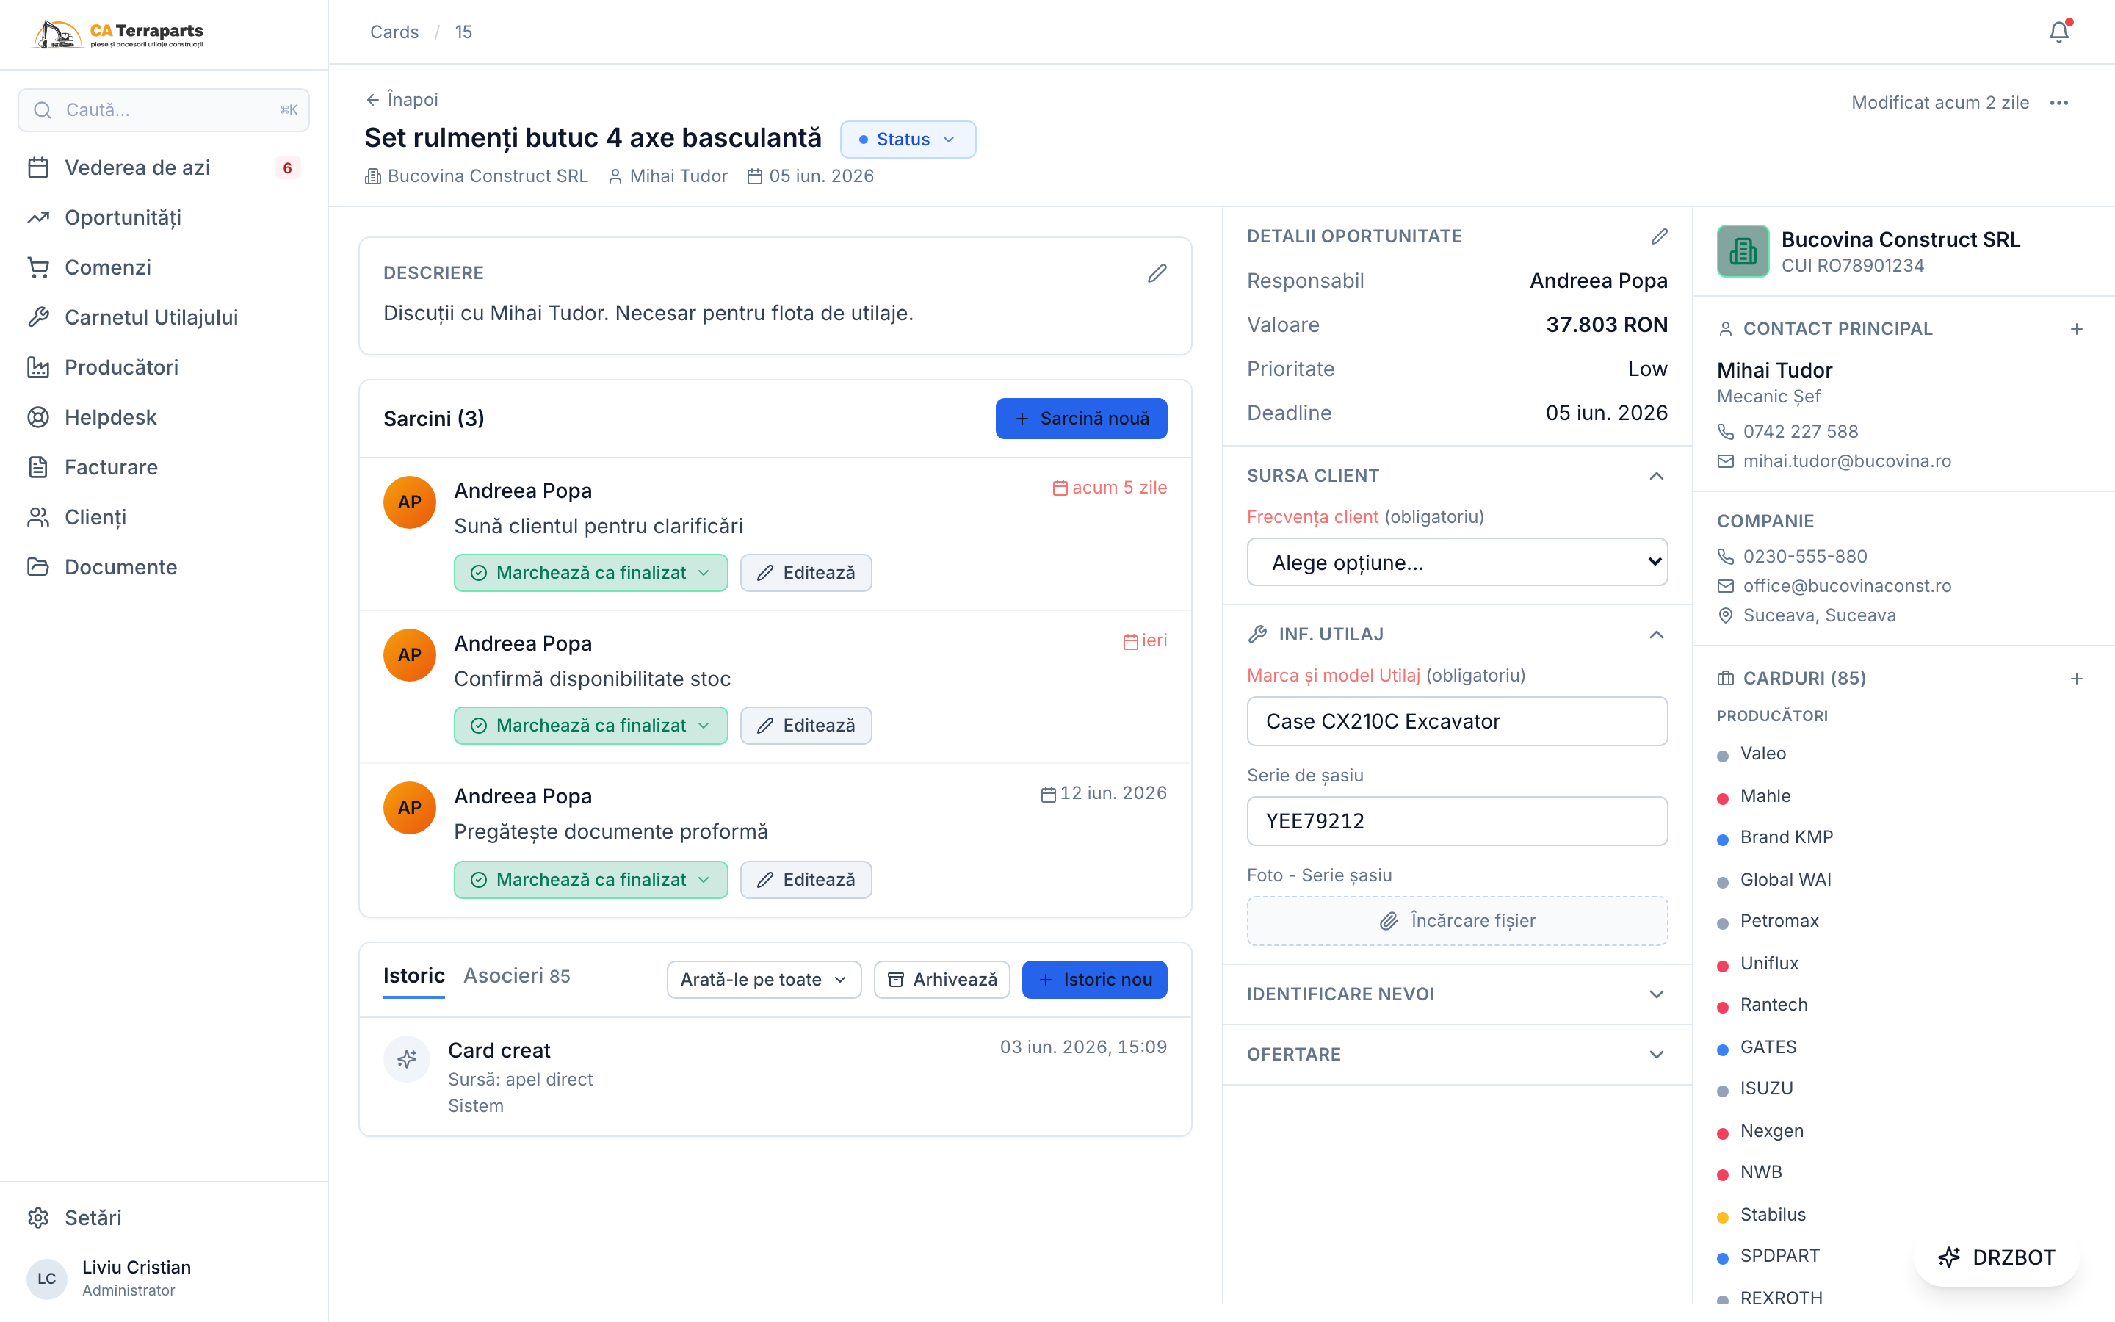Image resolution: width=2115 pixels, height=1322 pixels.
Task: Mark Confirmă disponibilitate stoc as finalizat
Action: coord(590,726)
